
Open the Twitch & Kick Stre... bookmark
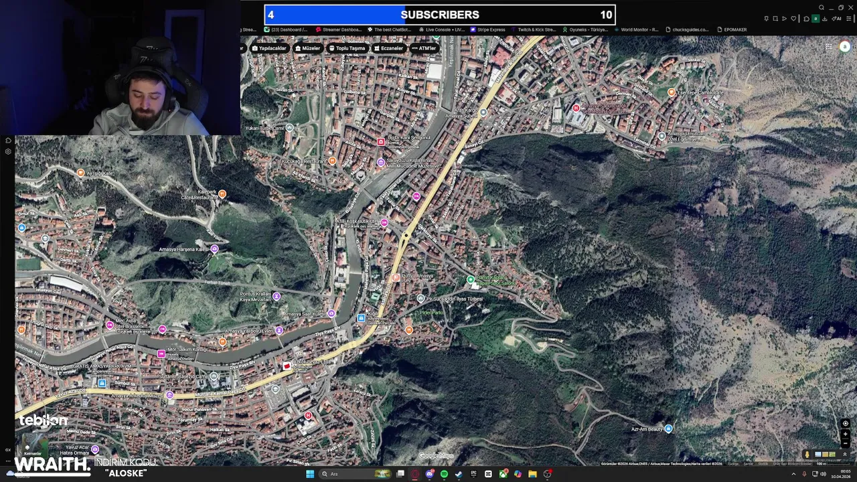534,29
